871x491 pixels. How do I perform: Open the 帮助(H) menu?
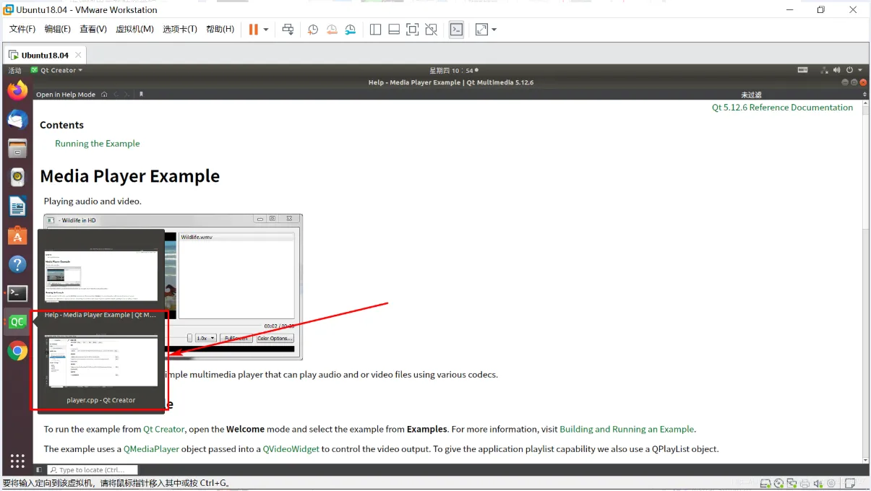click(x=220, y=30)
